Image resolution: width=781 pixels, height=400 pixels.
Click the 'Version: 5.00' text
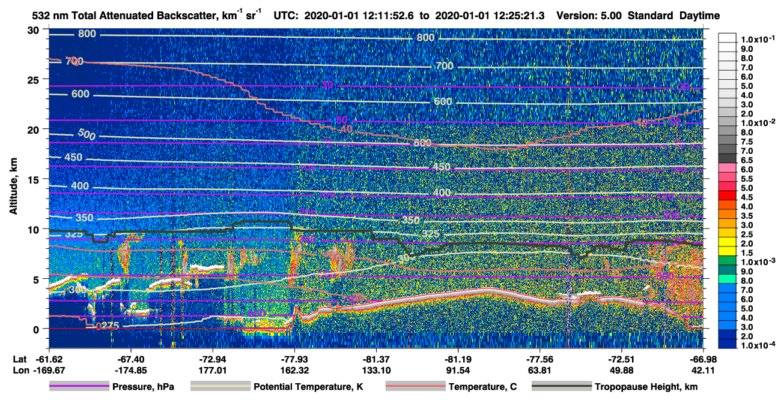tap(589, 16)
